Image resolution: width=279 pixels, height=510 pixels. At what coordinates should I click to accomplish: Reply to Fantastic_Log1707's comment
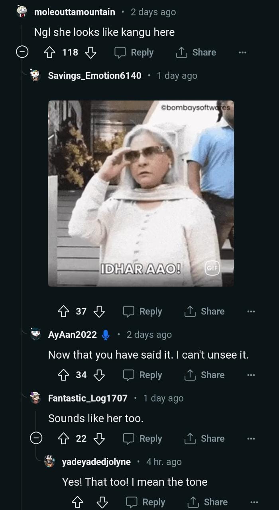click(142, 439)
